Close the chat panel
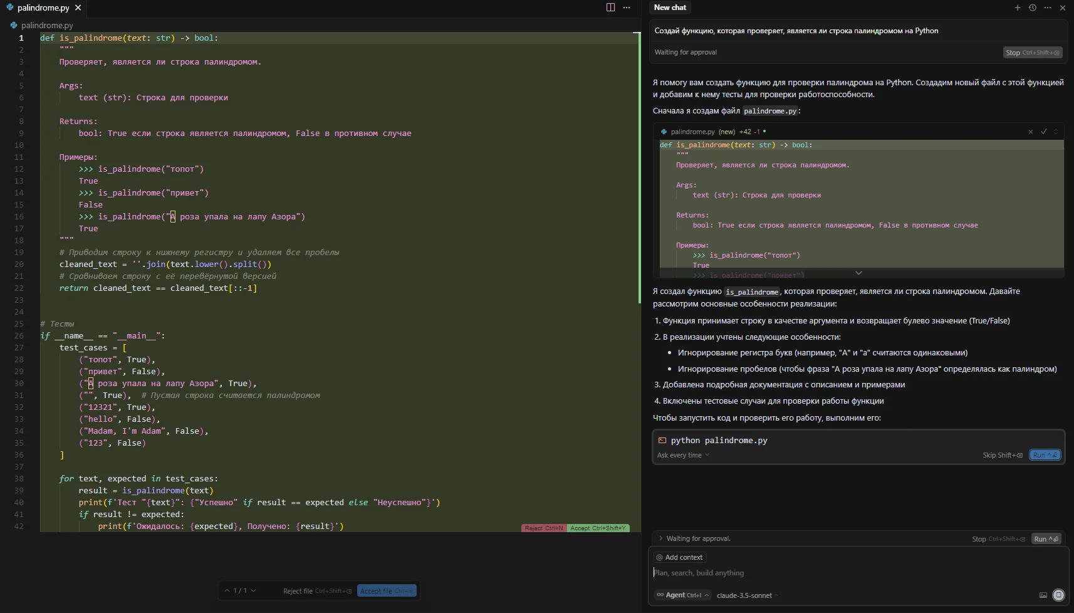The width and height of the screenshot is (1074, 613). click(x=1063, y=8)
